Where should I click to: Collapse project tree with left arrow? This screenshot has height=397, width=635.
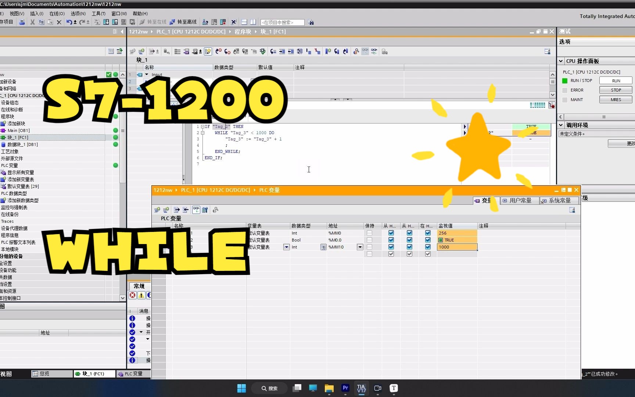[x=122, y=32]
